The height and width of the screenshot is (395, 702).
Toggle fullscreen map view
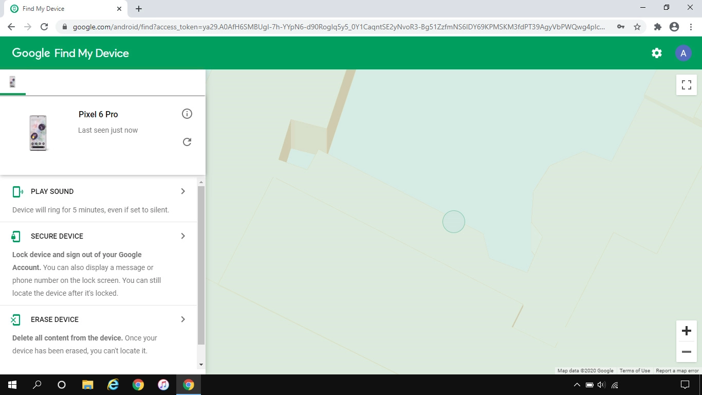[x=686, y=85]
